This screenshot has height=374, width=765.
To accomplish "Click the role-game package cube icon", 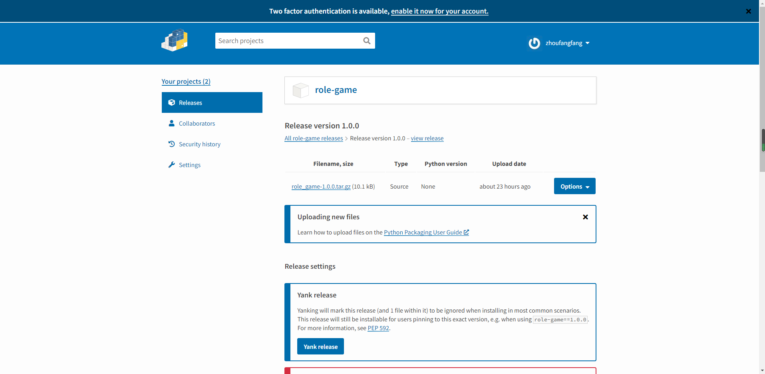I will pos(300,90).
